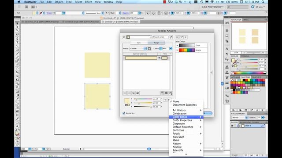Click the Navigator artwork thumbnail
Image resolution: width=282 pixels, height=158 pixels.
[x=249, y=36]
